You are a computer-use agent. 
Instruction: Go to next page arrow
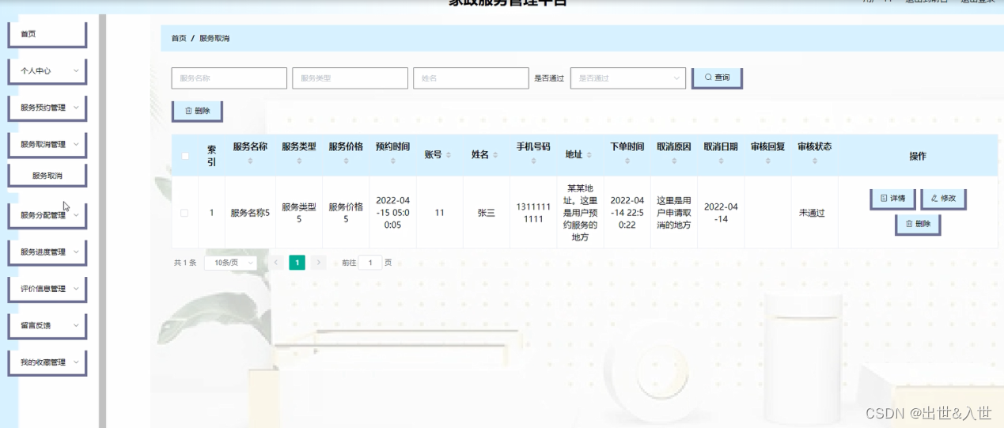tap(318, 262)
